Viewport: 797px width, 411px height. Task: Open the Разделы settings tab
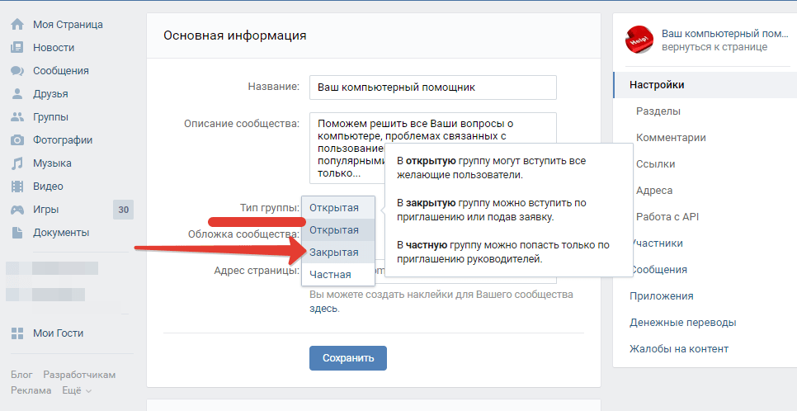pos(658,111)
